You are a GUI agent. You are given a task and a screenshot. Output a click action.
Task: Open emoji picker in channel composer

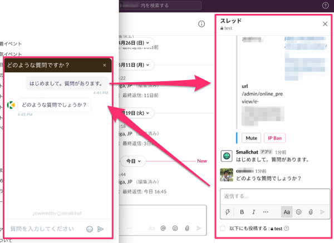click(175, 229)
